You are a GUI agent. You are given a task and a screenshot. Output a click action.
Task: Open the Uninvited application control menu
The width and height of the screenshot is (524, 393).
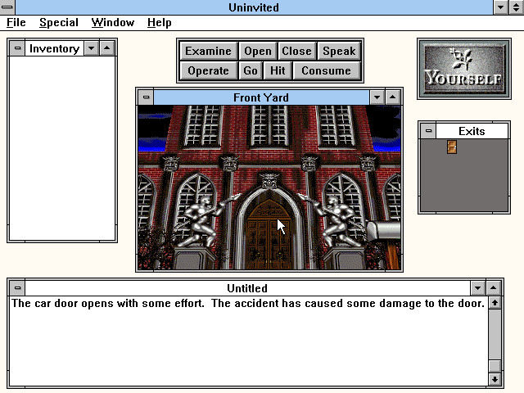tap(7, 7)
